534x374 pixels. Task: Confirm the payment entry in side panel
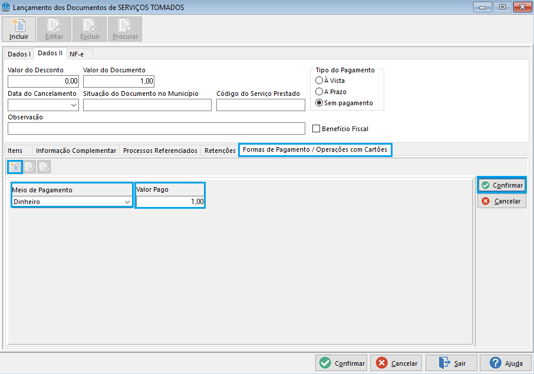[502, 185]
